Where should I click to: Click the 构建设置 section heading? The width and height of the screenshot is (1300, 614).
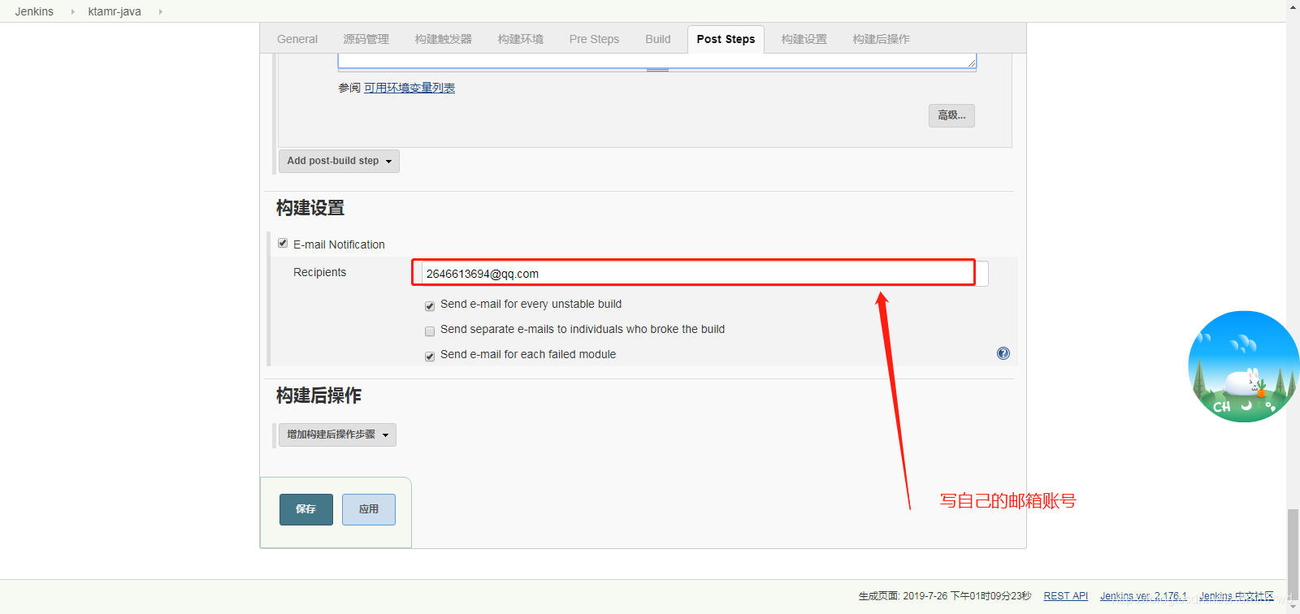310,208
